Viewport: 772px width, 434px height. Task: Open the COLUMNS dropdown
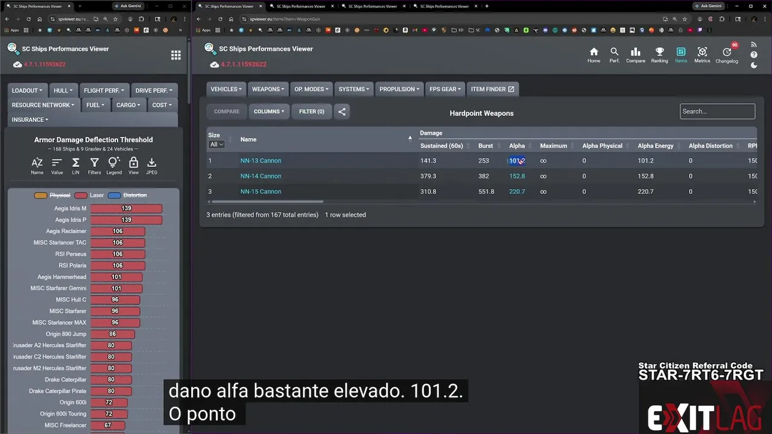[x=269, y=112]
